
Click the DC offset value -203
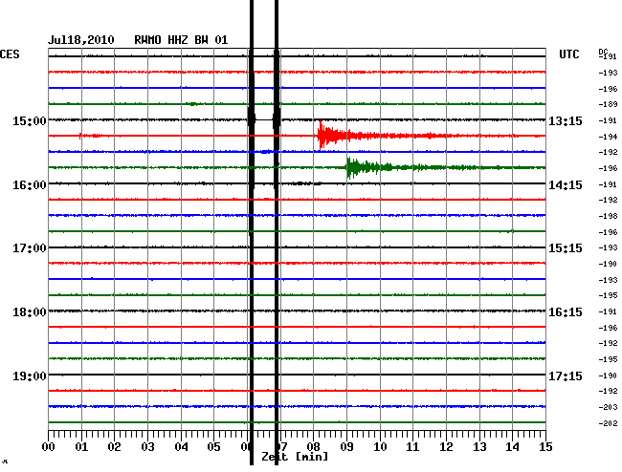tap(608, 407)
